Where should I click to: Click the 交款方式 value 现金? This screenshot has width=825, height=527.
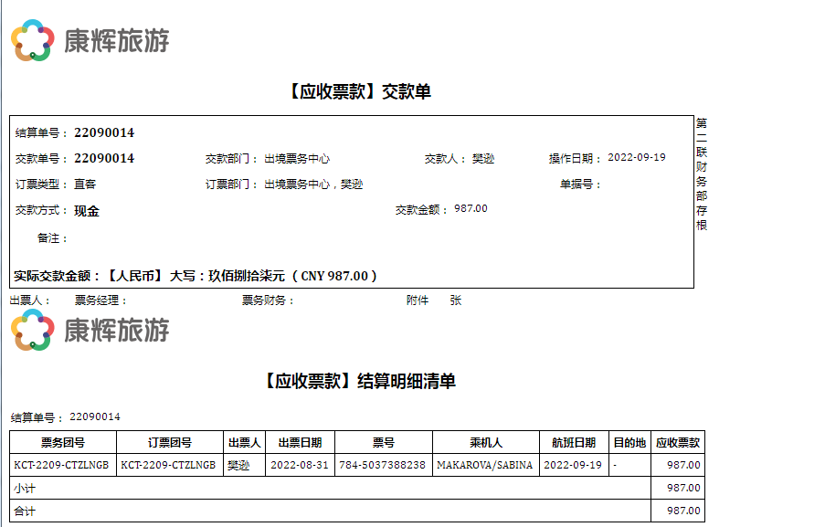(87, 210)
